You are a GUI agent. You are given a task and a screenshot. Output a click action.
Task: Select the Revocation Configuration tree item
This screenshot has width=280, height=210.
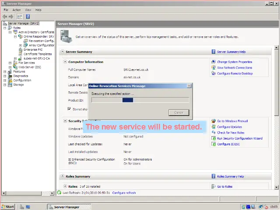click(x=41, y=41)
